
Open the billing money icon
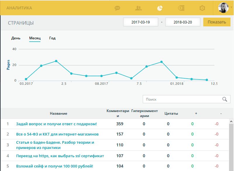point(181,8)
